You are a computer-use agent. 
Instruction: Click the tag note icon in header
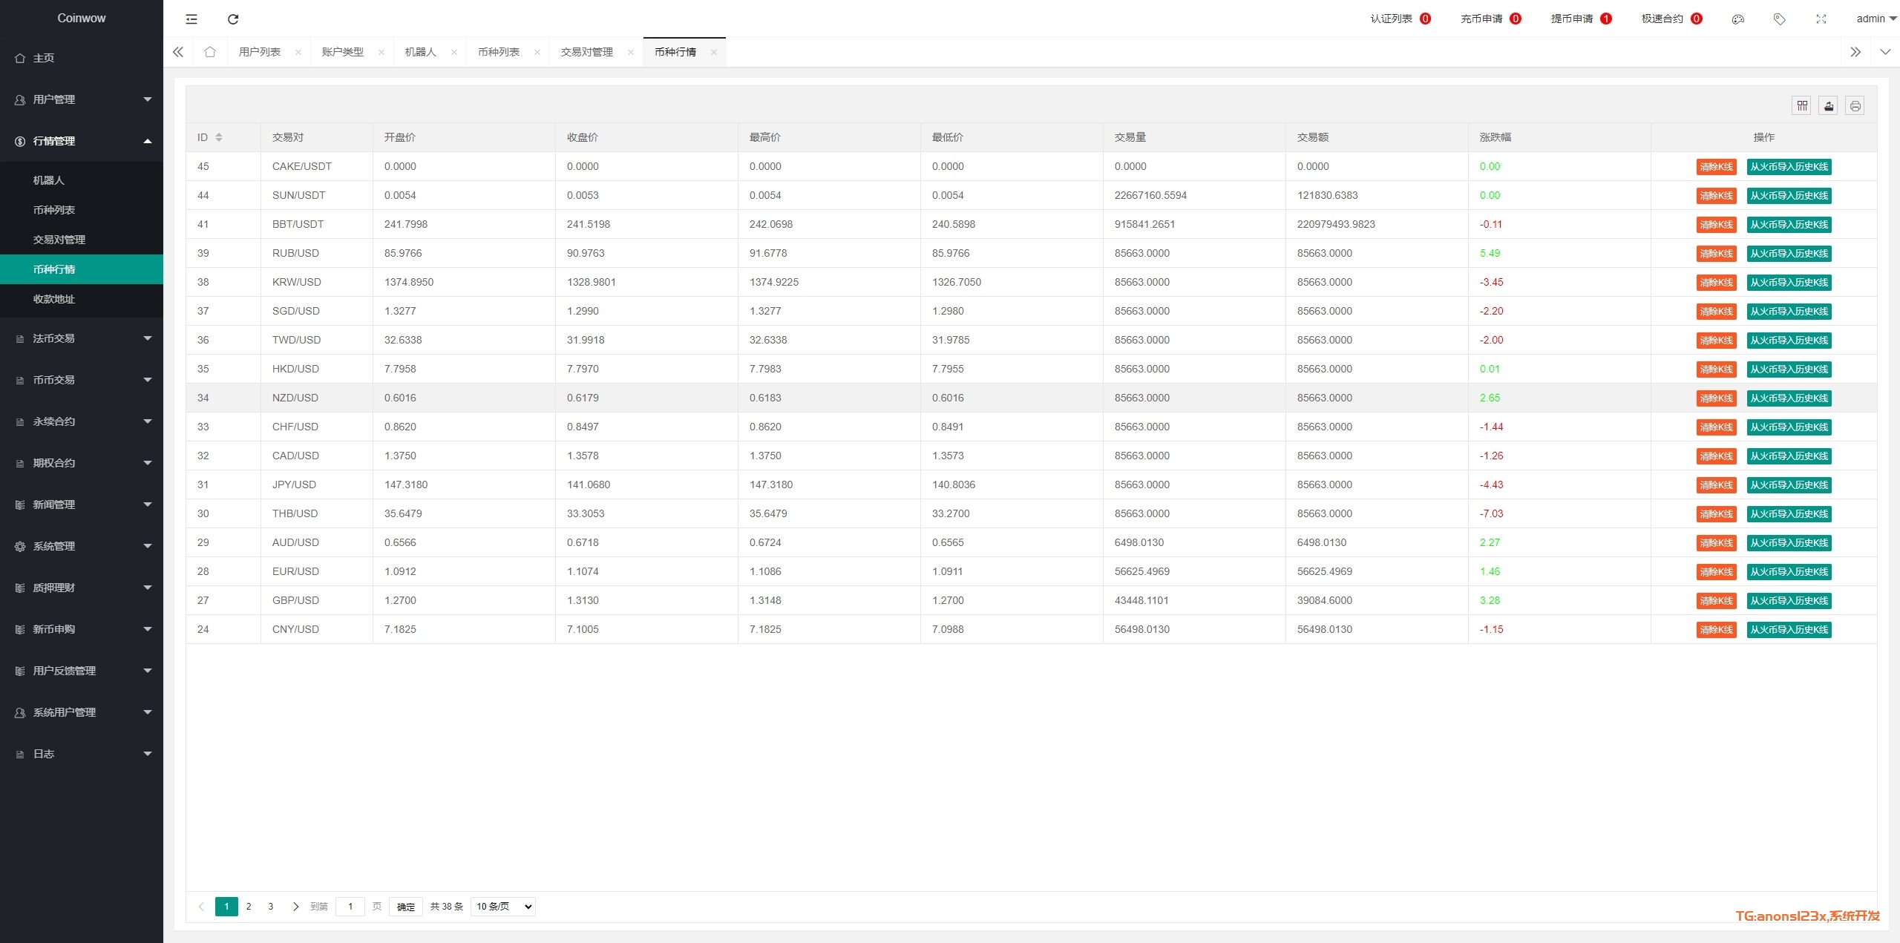pyautogui.click(x=1779, y=19)
